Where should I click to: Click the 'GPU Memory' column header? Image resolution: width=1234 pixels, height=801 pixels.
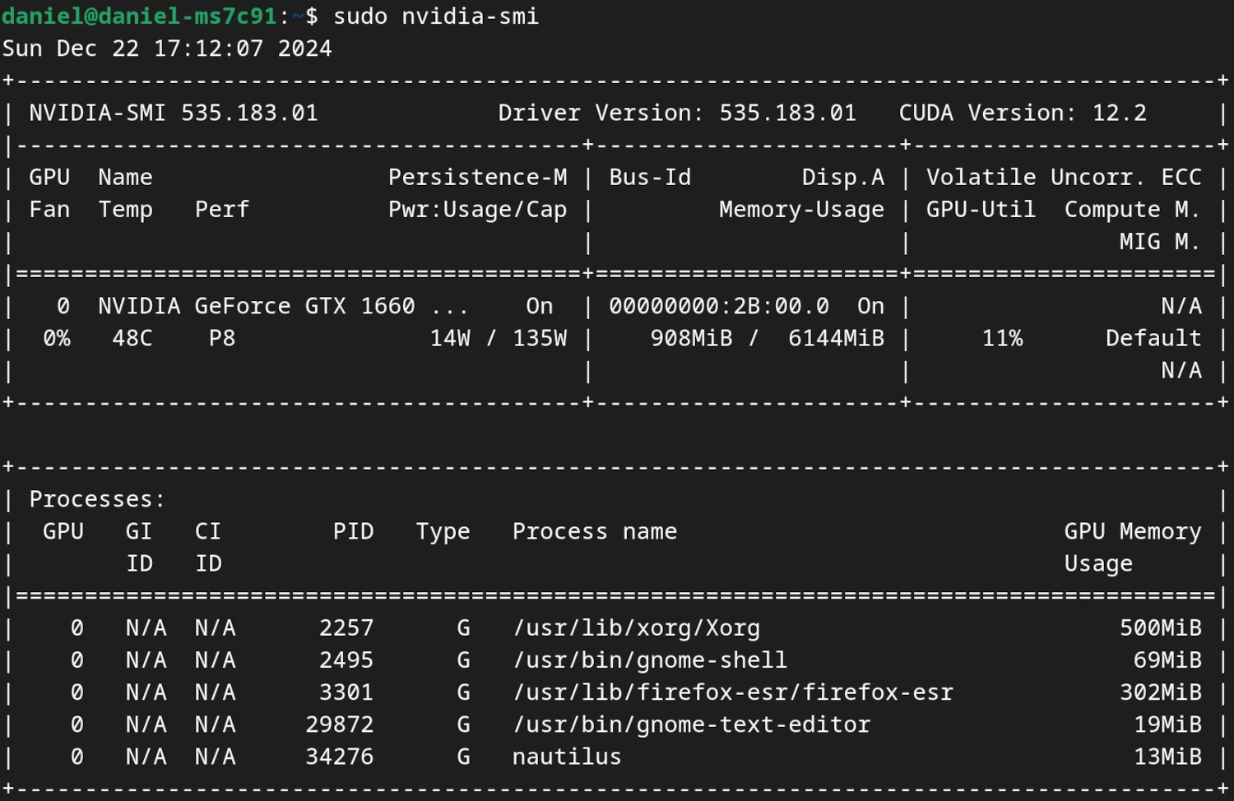click(x=1133, y=532)
